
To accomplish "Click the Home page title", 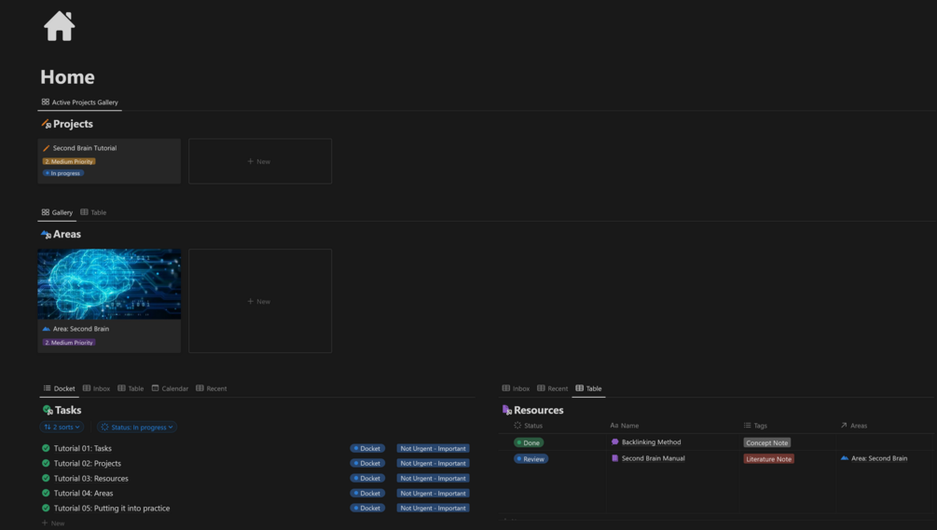I will click(67, 77).
